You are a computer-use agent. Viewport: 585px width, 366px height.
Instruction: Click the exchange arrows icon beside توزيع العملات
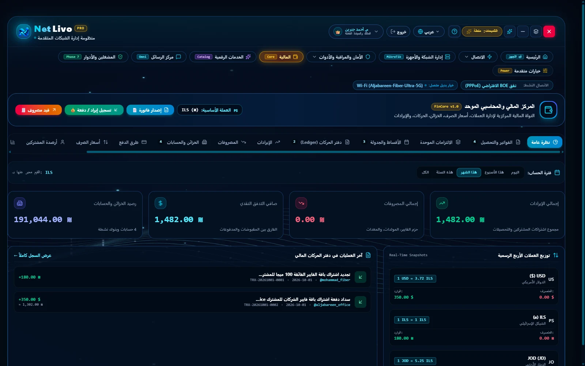(556, 255)
